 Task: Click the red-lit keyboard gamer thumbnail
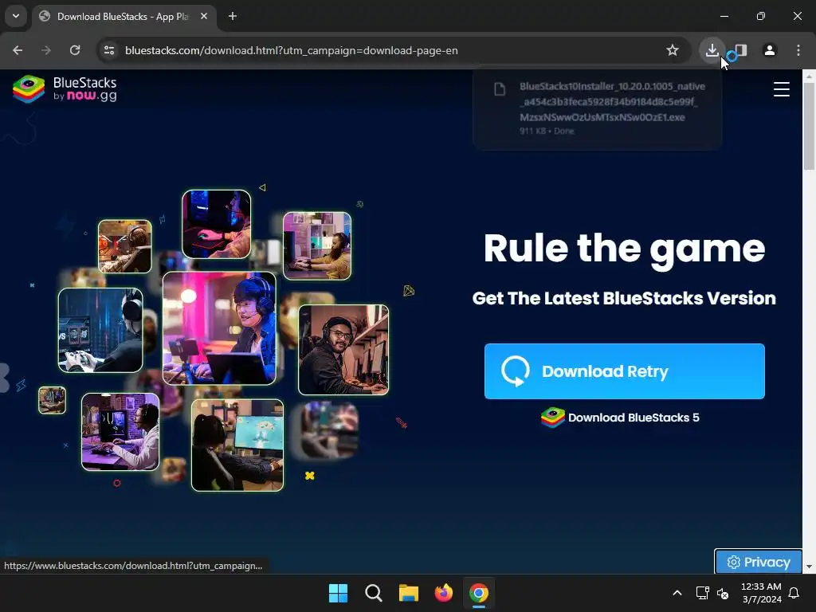217,224
